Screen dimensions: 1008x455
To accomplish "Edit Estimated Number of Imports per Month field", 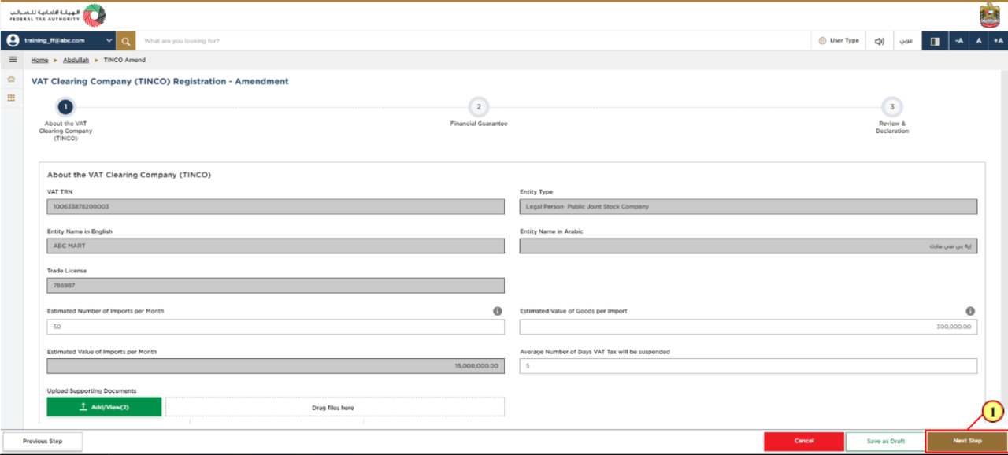I will click(x=276, y=327).
